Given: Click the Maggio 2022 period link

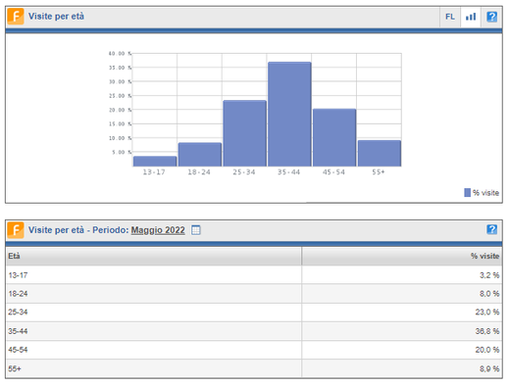Looking at the screenshot, I should click(x=158, y=230).
